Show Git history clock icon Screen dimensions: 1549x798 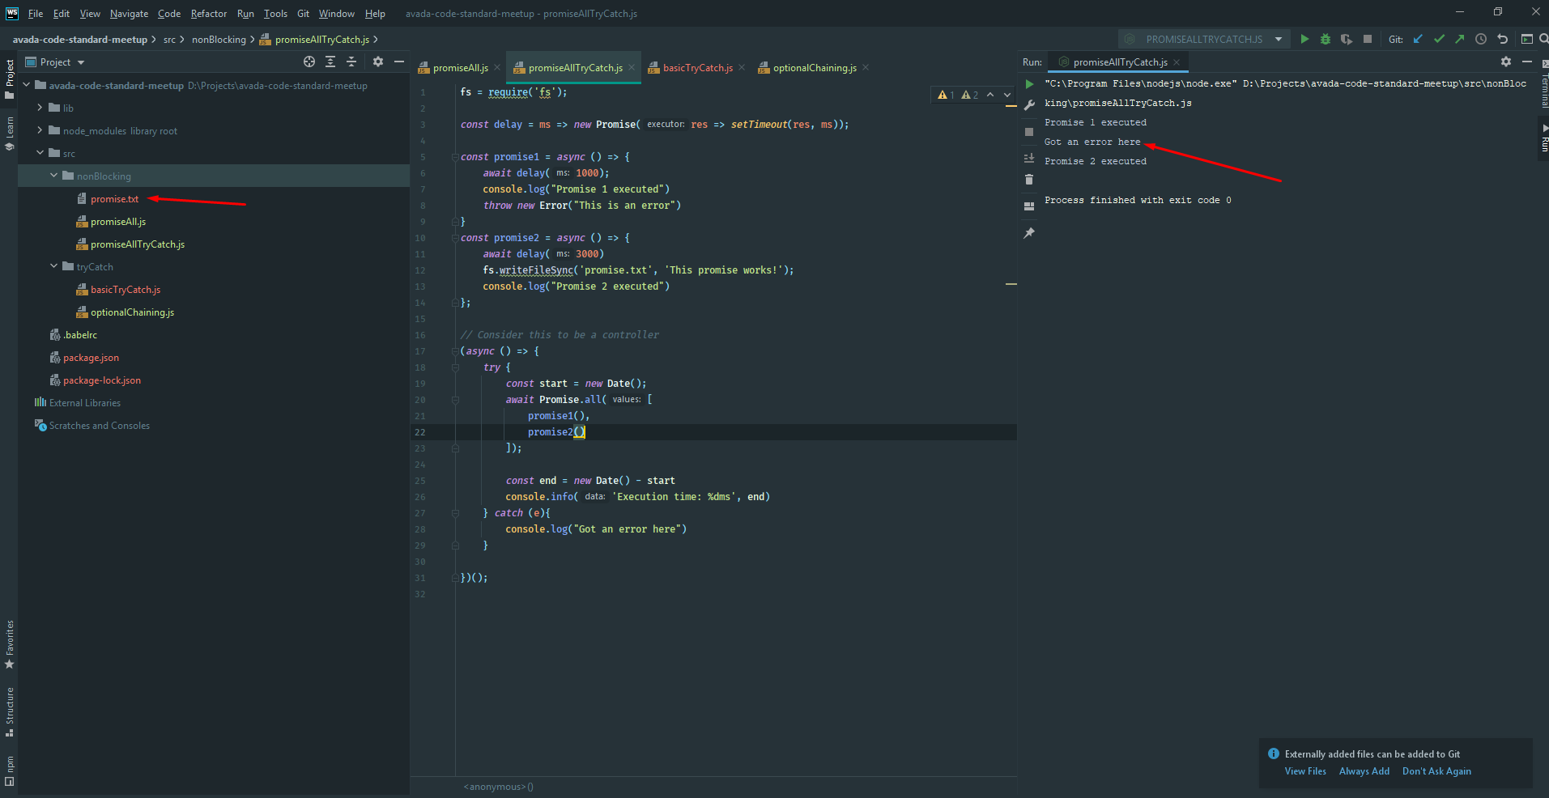click(1481, 39)
